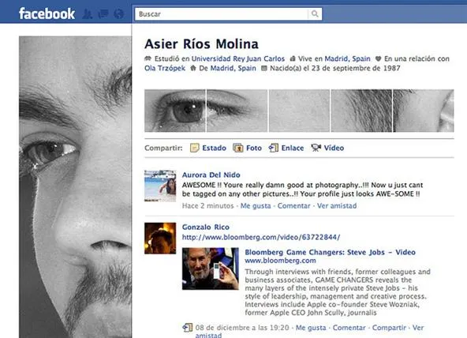This screenshot has height=338, width=467.
Task: Open the eye photo thumbnail
Action: click(175, 111)
